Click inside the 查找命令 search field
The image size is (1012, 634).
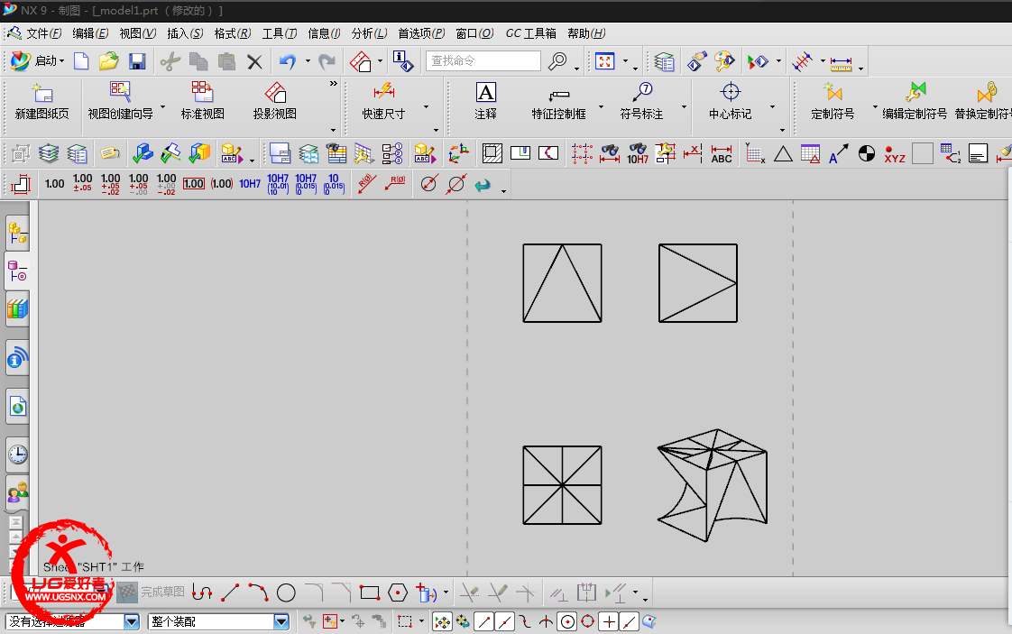[x=483, y=60]
